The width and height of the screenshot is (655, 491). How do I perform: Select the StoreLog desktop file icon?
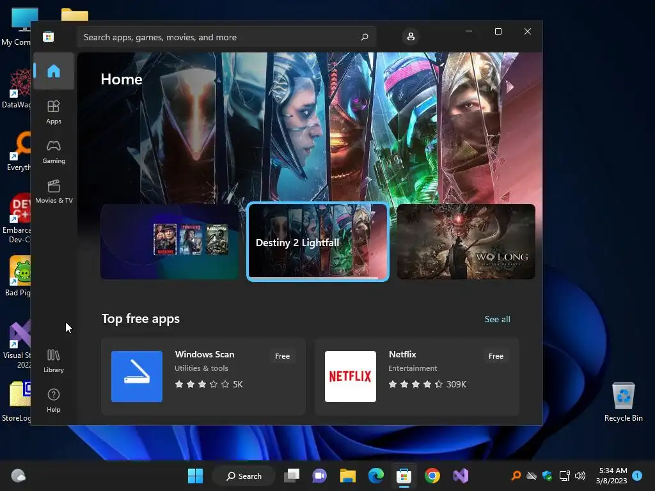16,401
